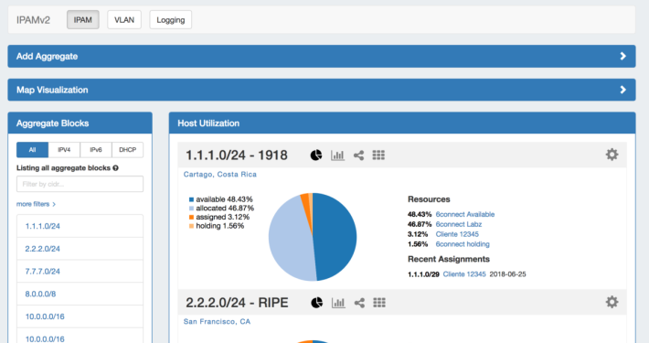Open 1.1.1.0/24 in the aggregate list
The width and height of the screenshot is (649, 343).
(x=43, y=226)
